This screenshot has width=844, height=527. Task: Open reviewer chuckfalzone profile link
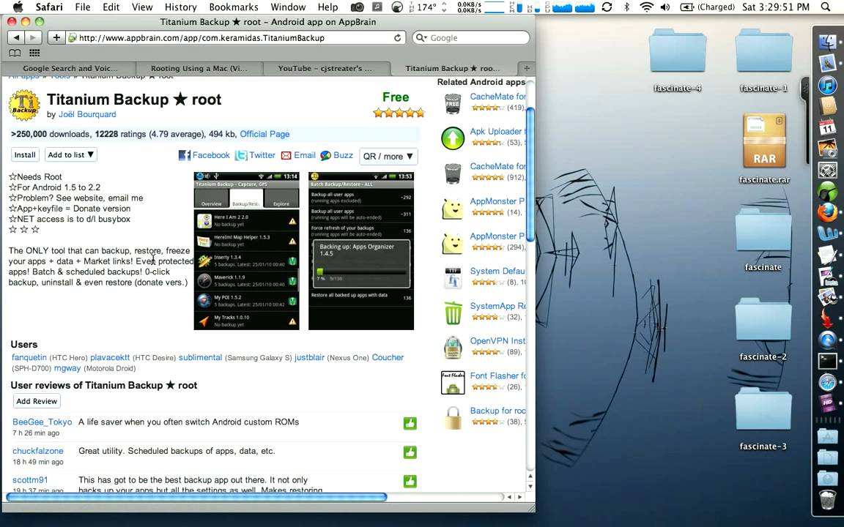tap(37, 451)
